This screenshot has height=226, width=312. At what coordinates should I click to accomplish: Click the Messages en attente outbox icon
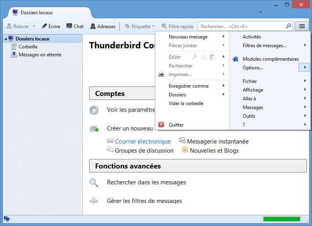[x=14, y=54]
